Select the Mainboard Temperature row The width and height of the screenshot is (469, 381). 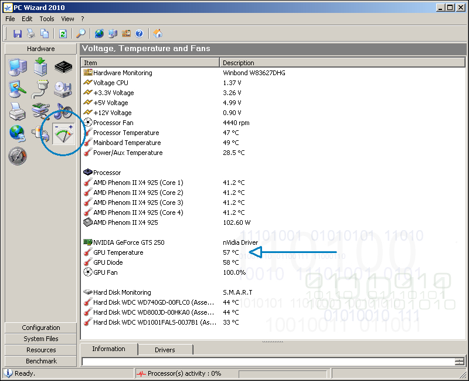(273, 143)
